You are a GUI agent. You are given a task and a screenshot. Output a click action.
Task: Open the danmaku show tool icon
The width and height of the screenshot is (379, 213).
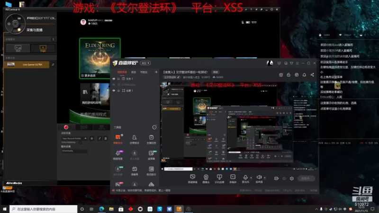coord(135,169)
